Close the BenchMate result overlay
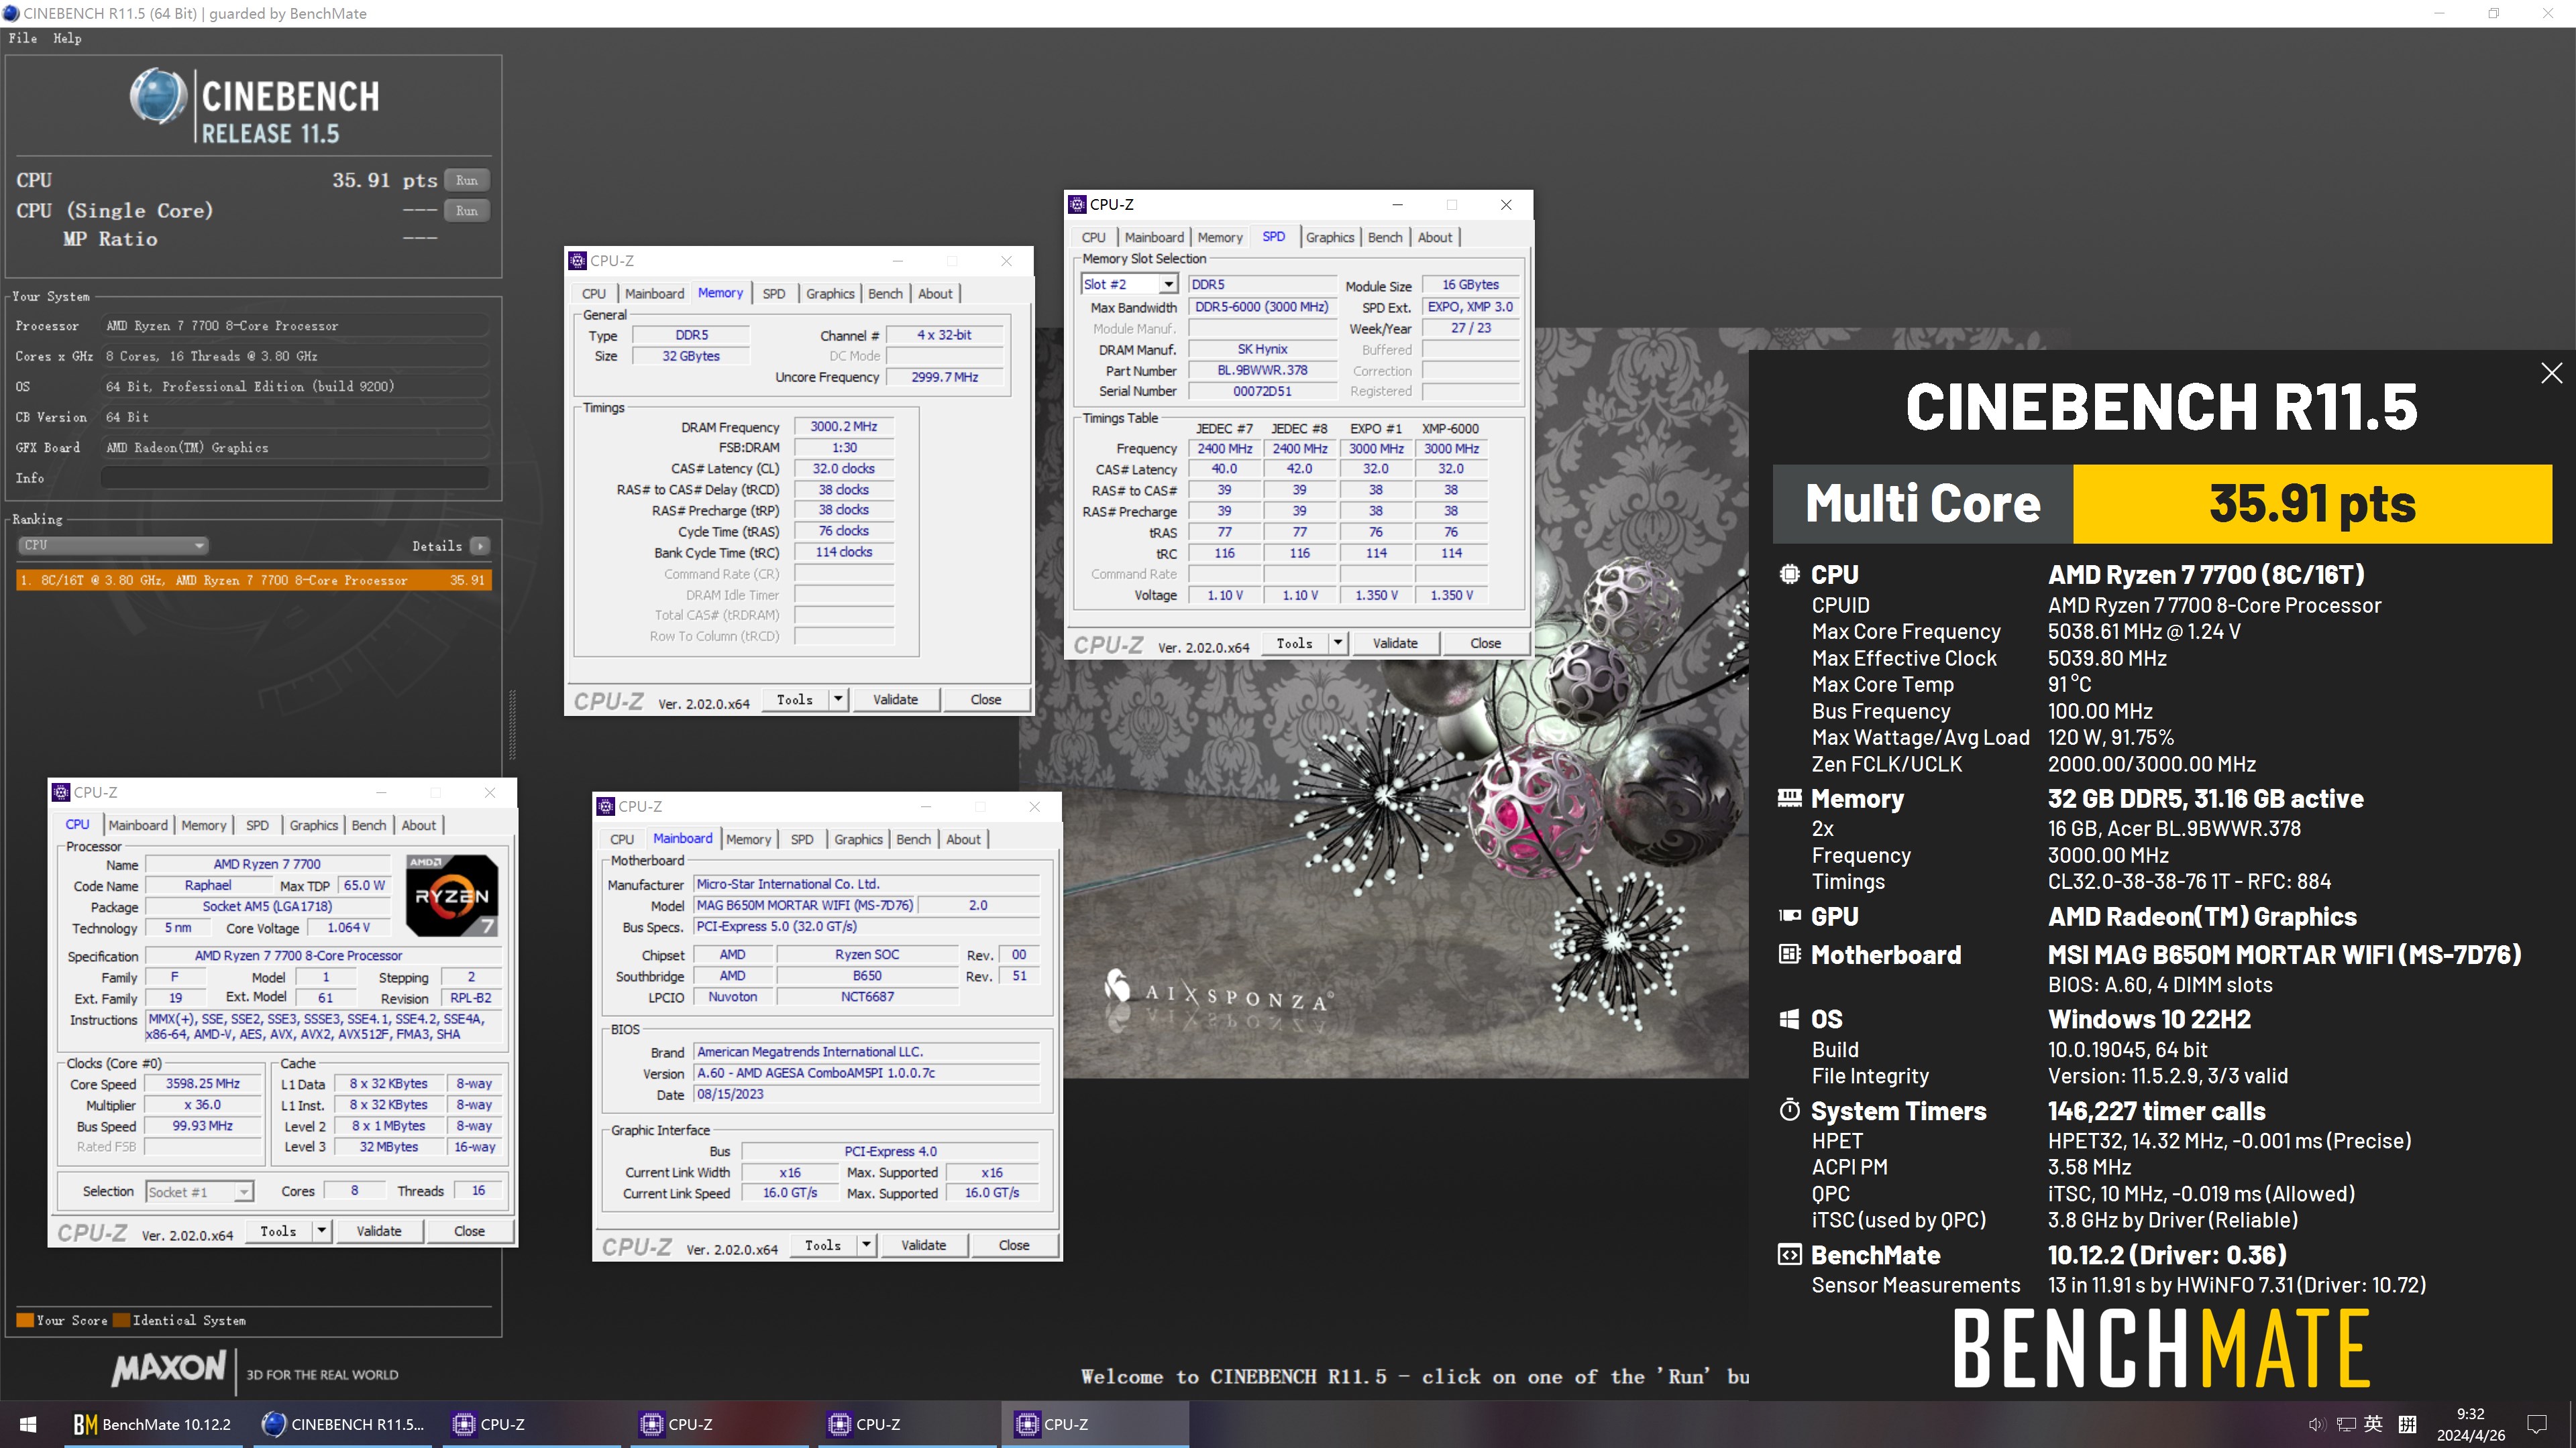 click(x=2551, y=373)
